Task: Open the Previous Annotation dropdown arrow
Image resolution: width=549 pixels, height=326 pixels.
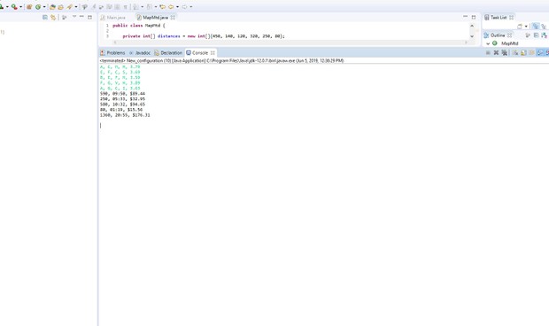Action: 156,7
